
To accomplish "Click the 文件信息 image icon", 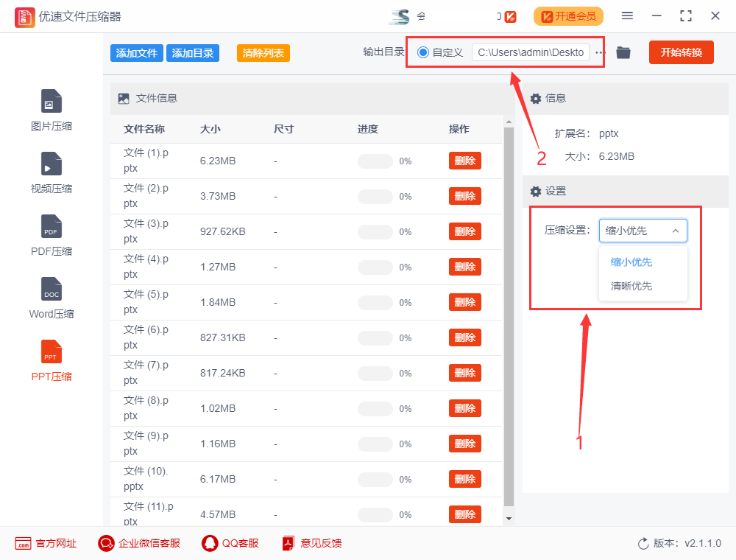I will tap(124, 99).
